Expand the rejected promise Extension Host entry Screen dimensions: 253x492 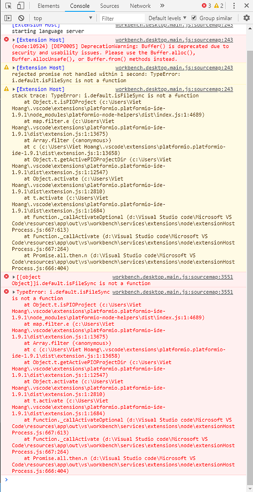pyautogui.click(x=14, y=68)
